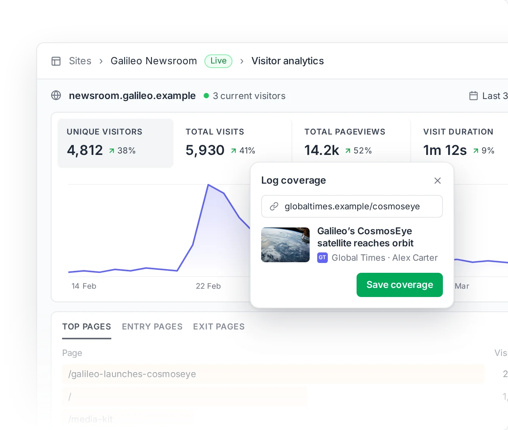The image size is (508, 430).
Task: Click the newsroom.galileo.example domain name
Action: click(132, 96)
